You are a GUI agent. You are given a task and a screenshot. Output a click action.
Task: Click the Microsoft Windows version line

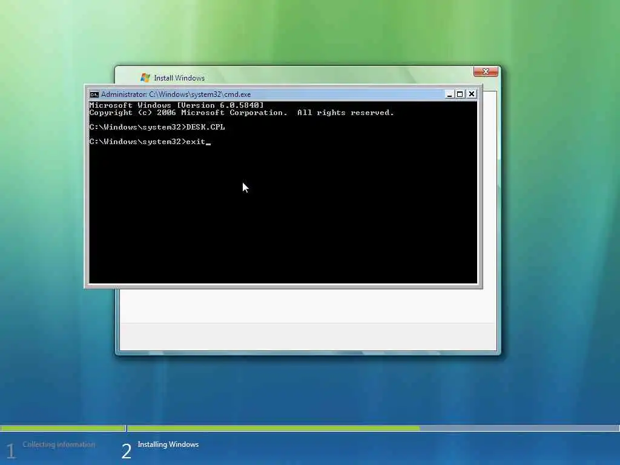[x=176, y=105]
